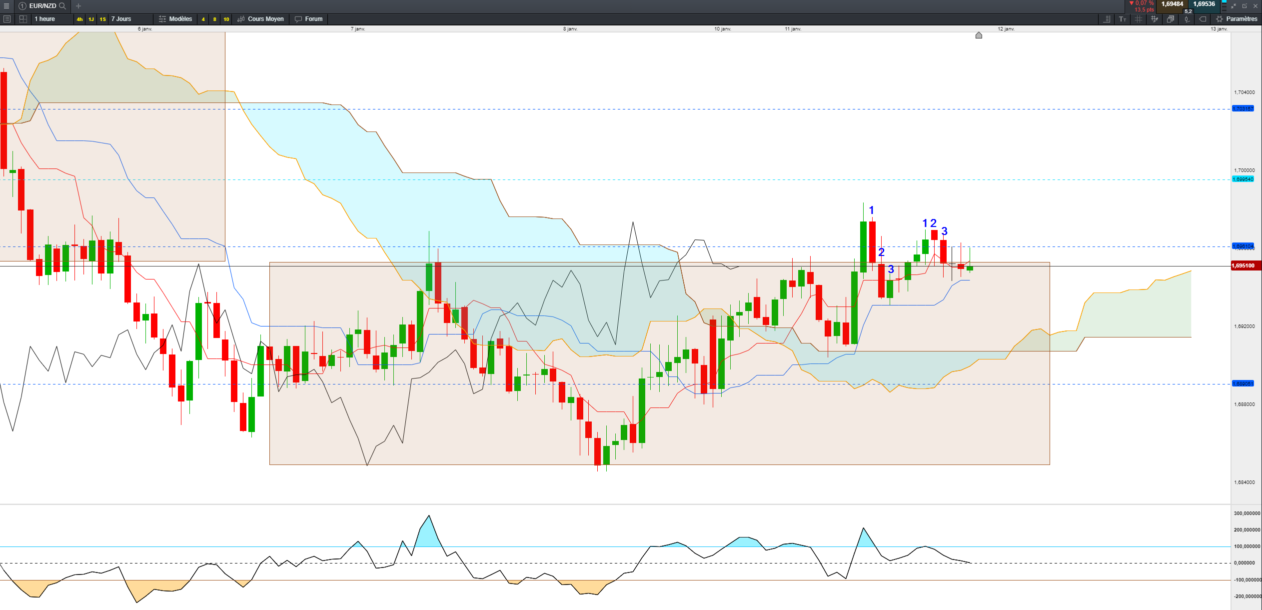The image size is (1262, 610).
Task: Load template preset 8
Action: [214, 19]
